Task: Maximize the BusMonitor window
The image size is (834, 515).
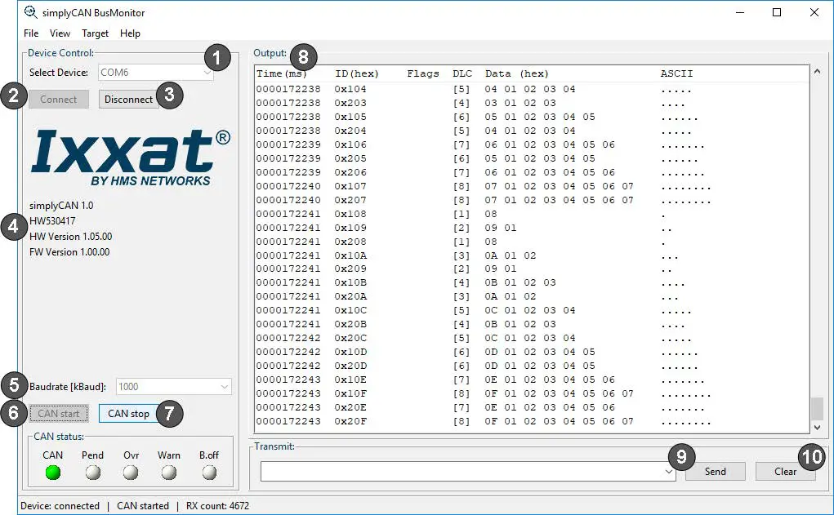Action: coord(777,12)
